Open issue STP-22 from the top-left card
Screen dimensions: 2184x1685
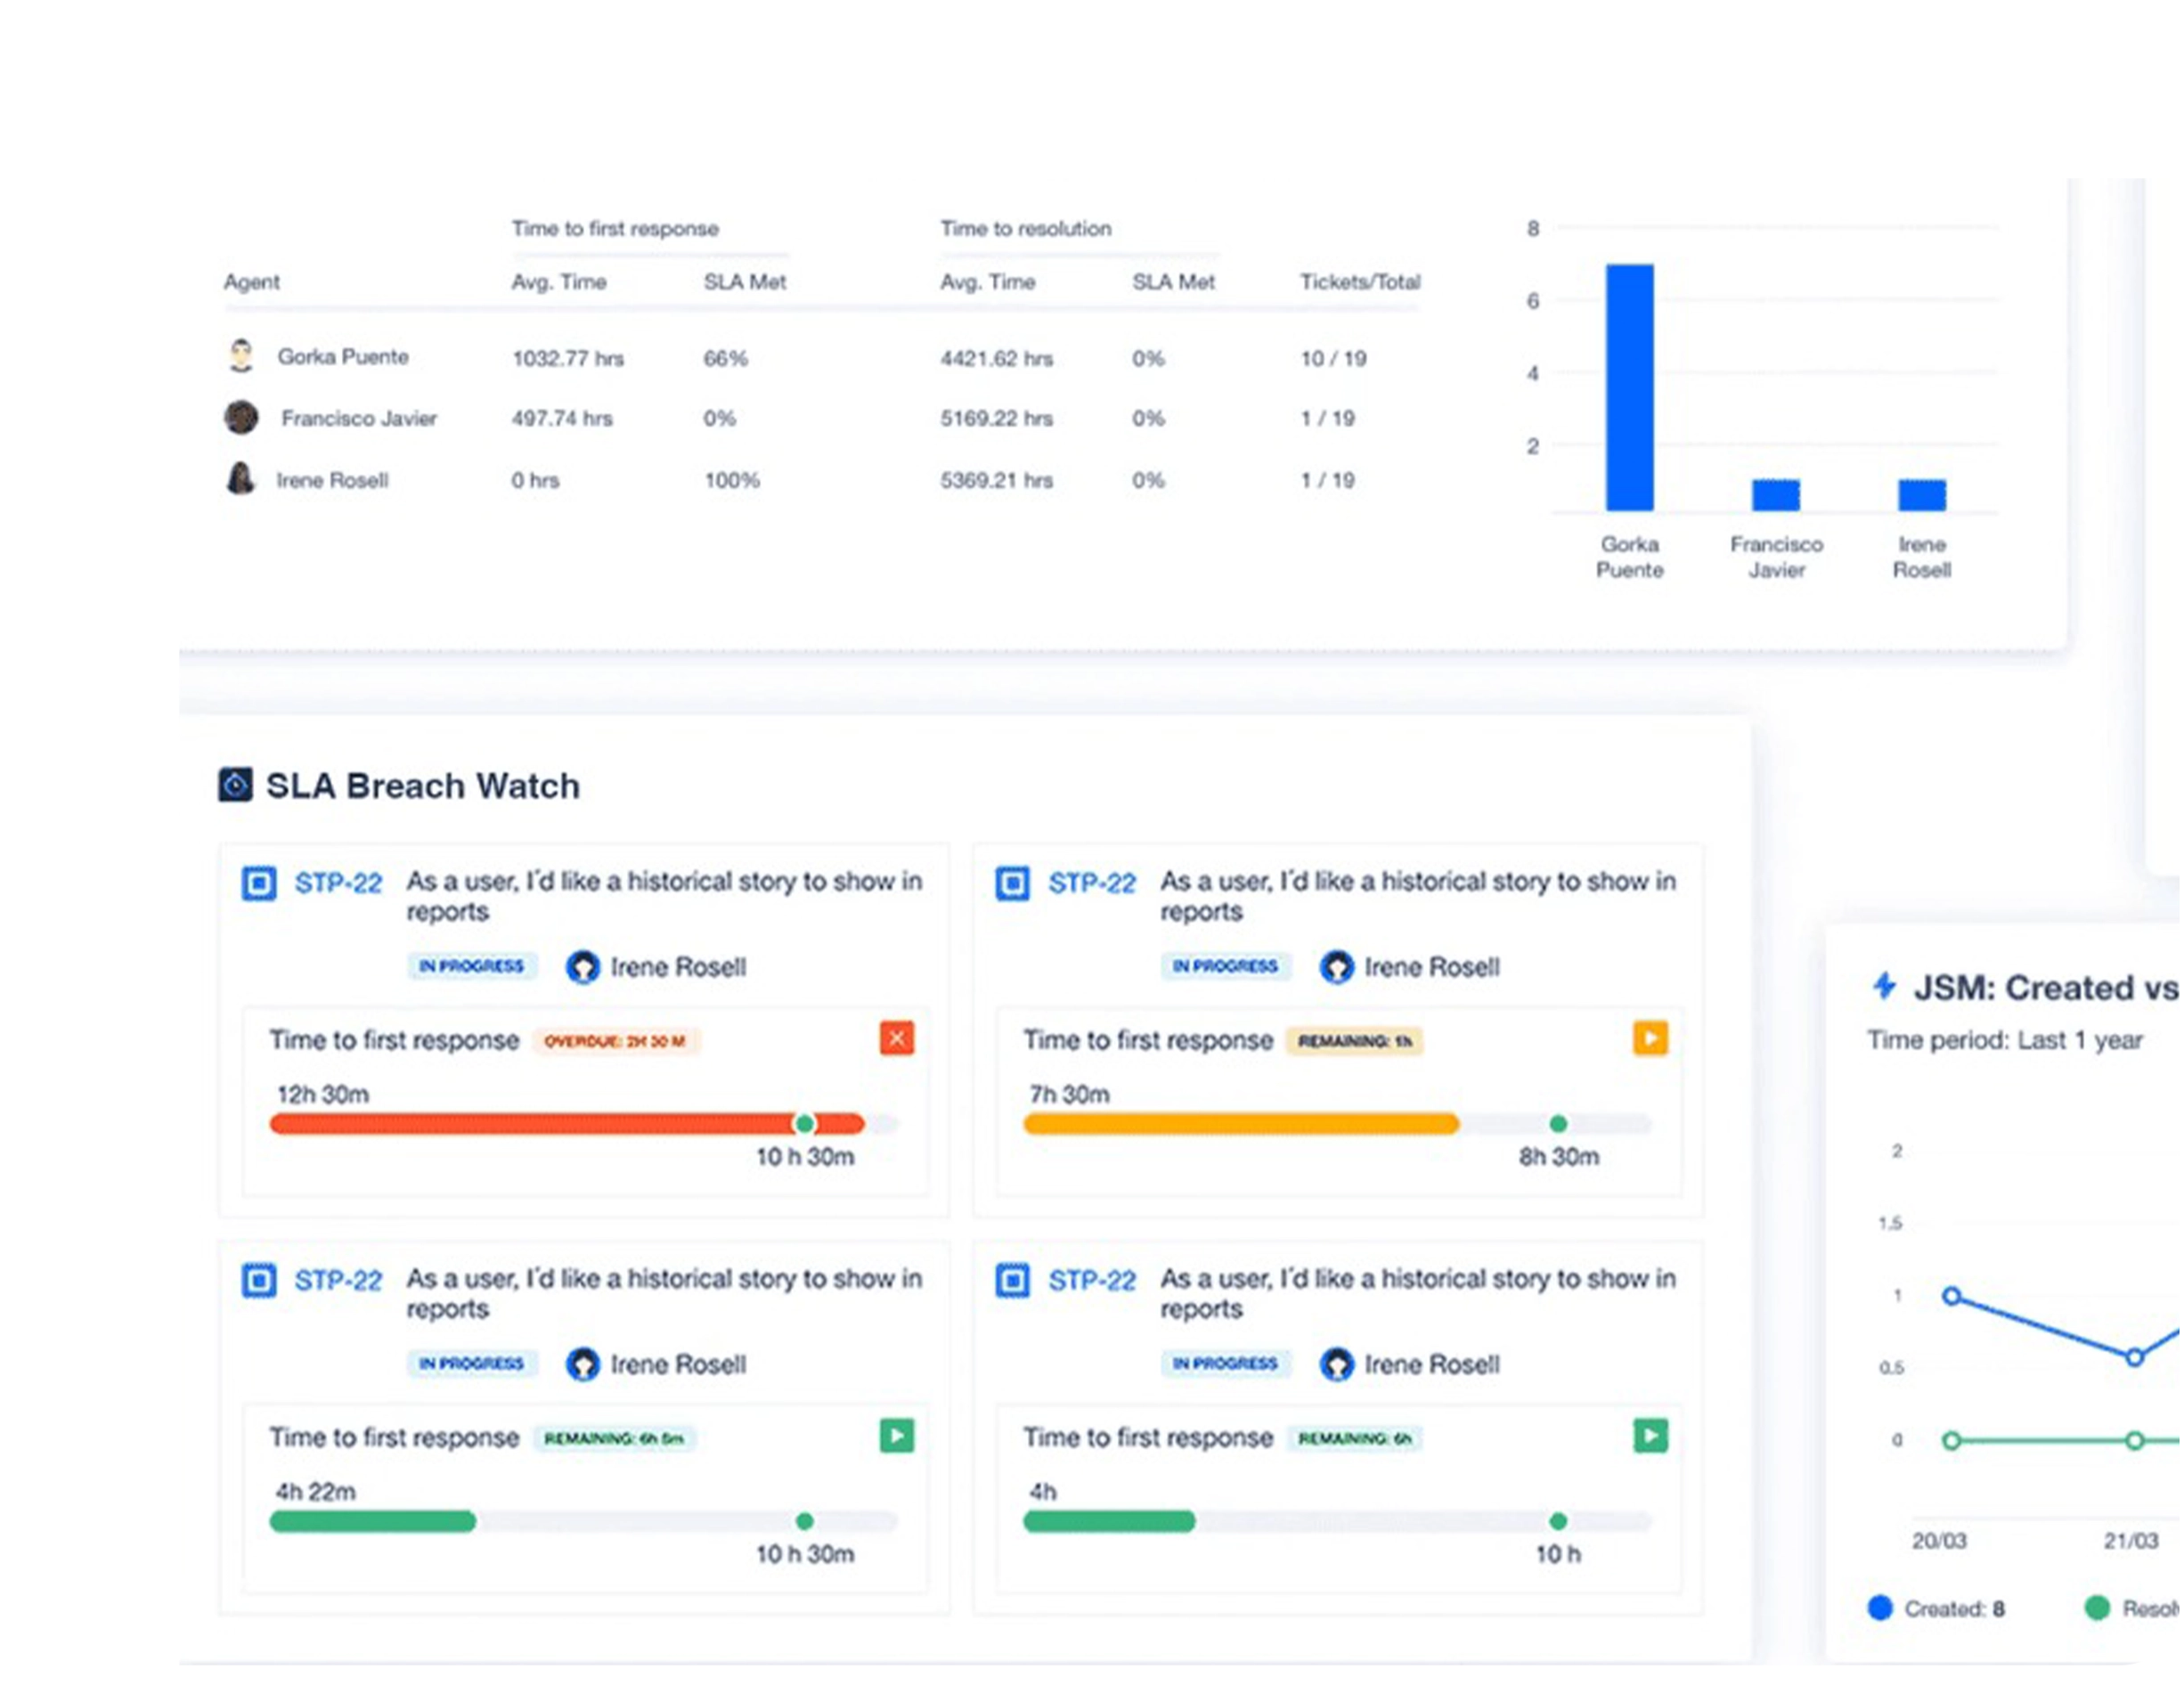[339, 883]
